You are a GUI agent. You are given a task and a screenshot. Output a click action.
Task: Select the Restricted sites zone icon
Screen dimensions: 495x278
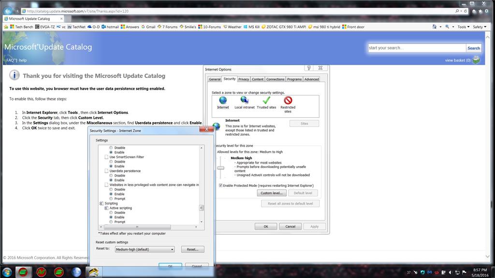click(288, 100)
